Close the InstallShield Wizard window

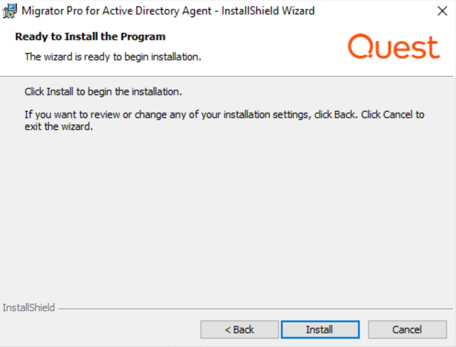pyautogui.click(x=442, y=11)
